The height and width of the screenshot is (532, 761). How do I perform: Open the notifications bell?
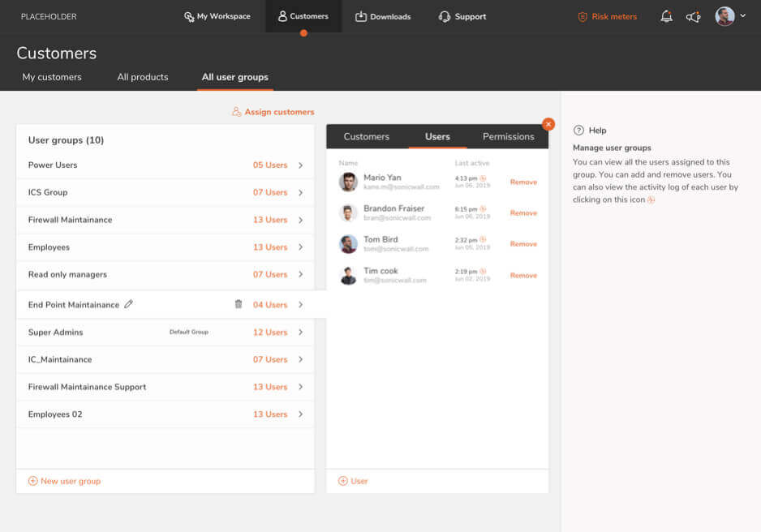pos(666,16)
